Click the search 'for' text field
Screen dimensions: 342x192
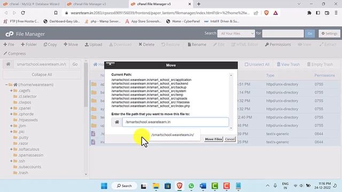click(x=283, y=34)
